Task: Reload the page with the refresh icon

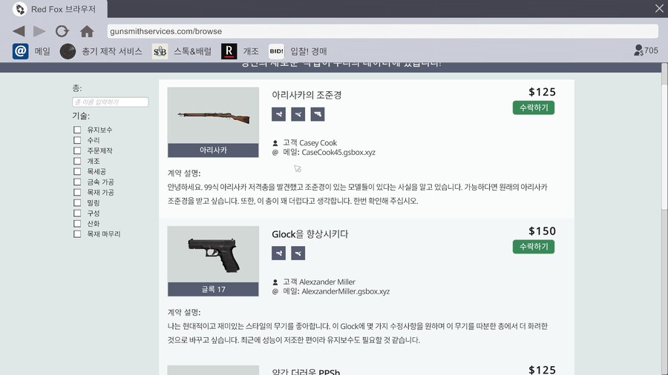Action: coord(62,31)
